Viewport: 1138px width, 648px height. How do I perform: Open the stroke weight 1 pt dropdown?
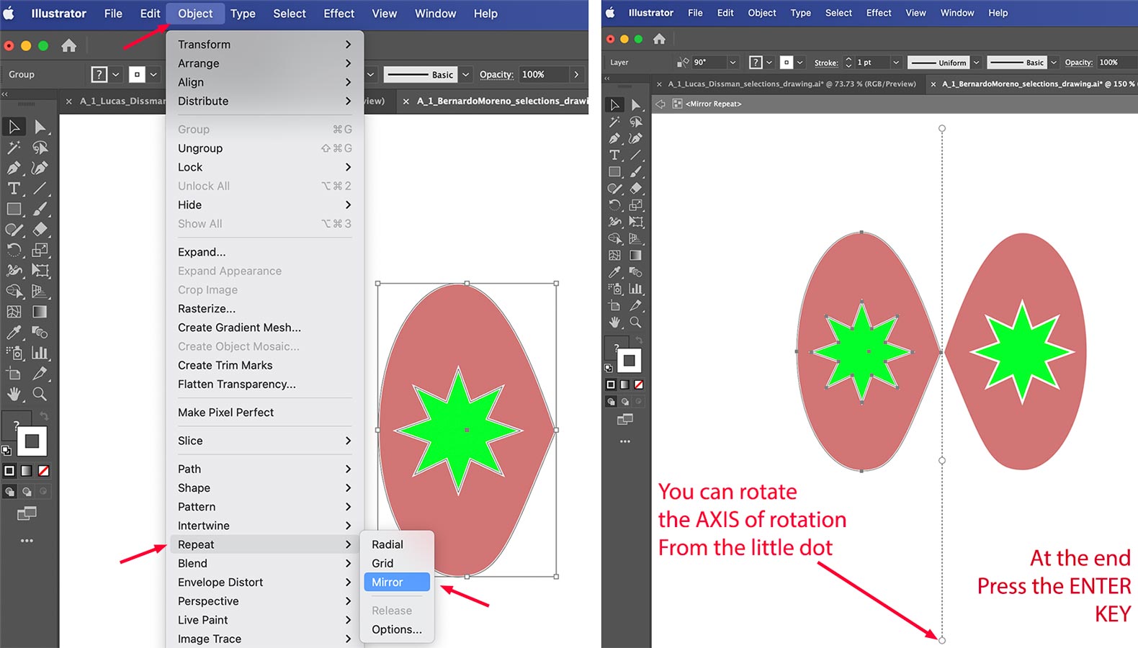pyautogui.click(x=896, y=63)
